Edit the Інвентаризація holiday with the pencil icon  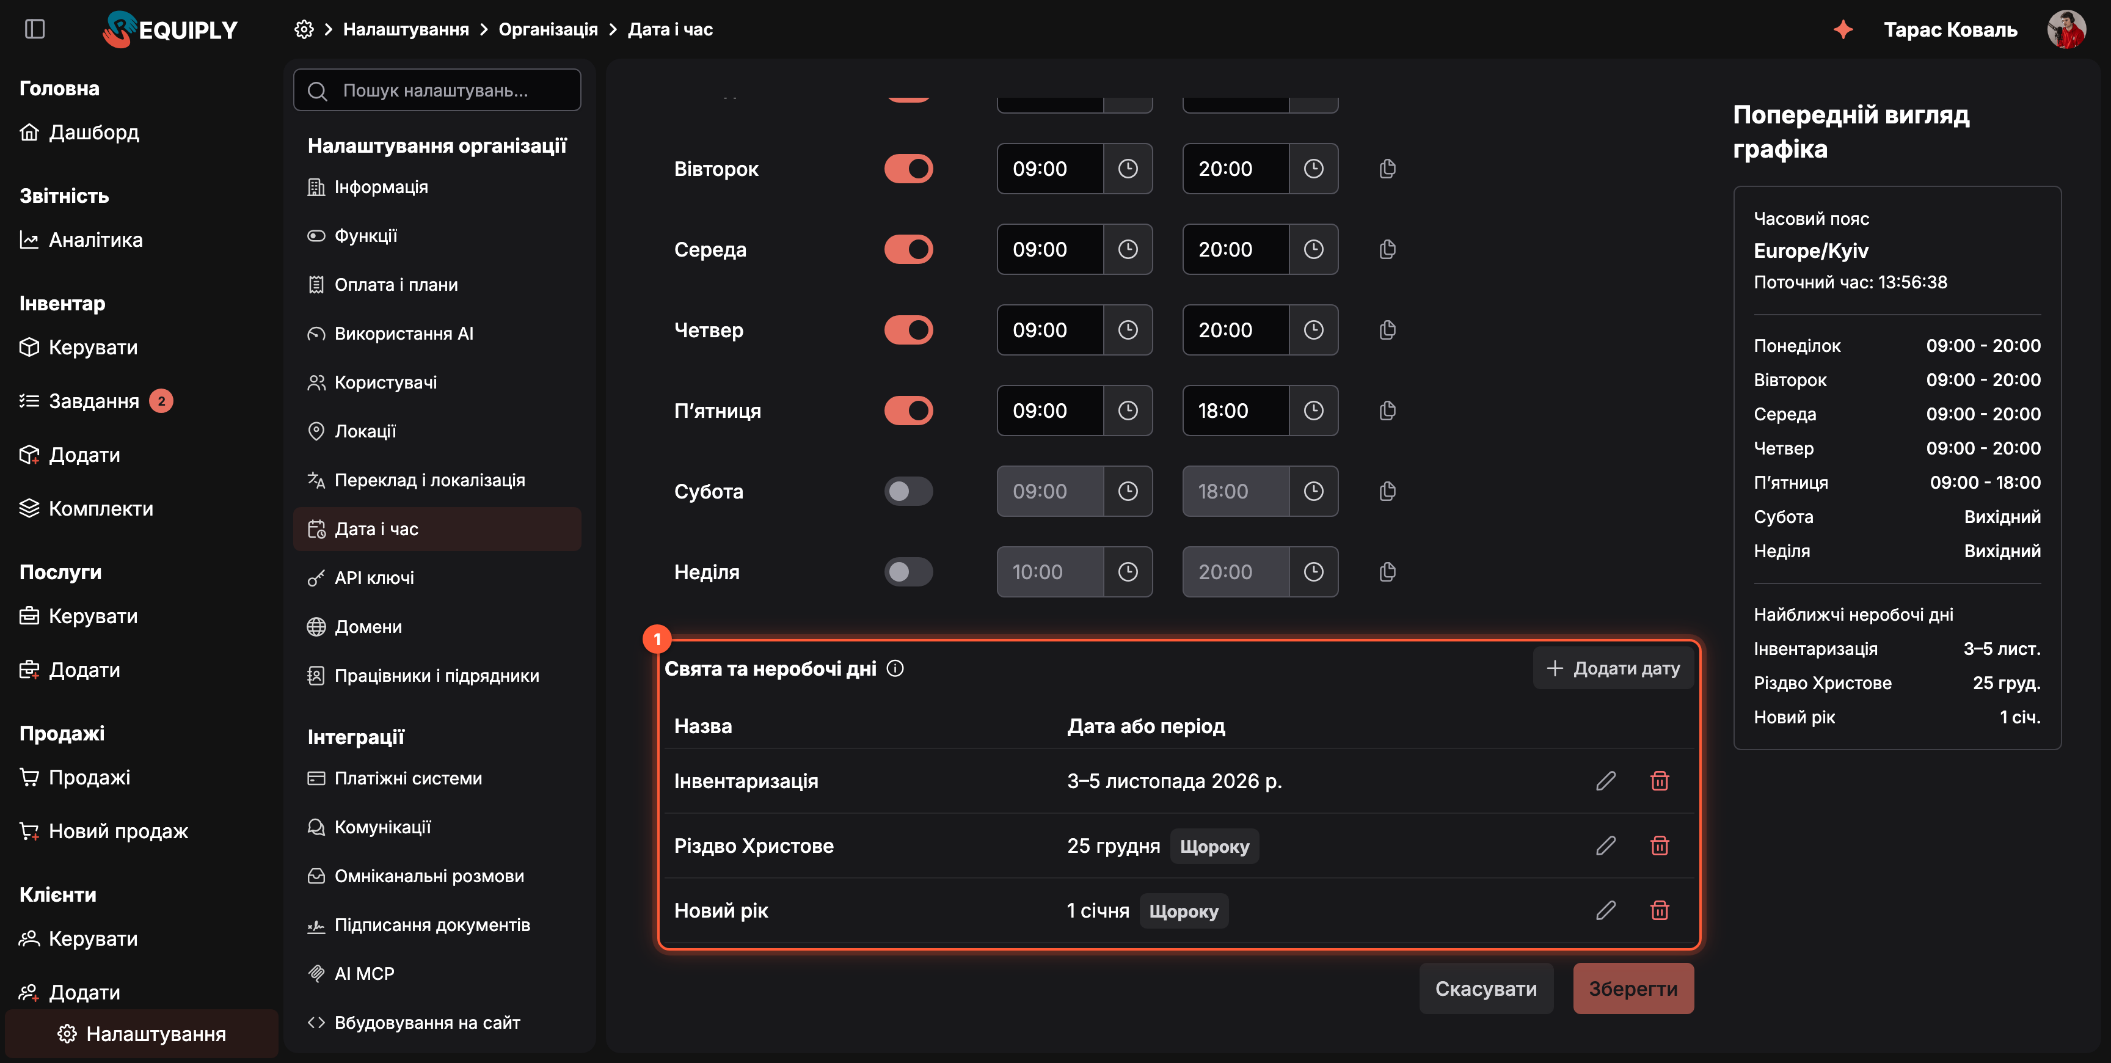(x=1605, y=781)
